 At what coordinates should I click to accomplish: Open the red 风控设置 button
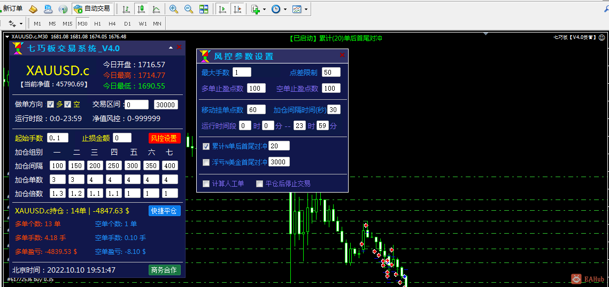coord(164,138)
